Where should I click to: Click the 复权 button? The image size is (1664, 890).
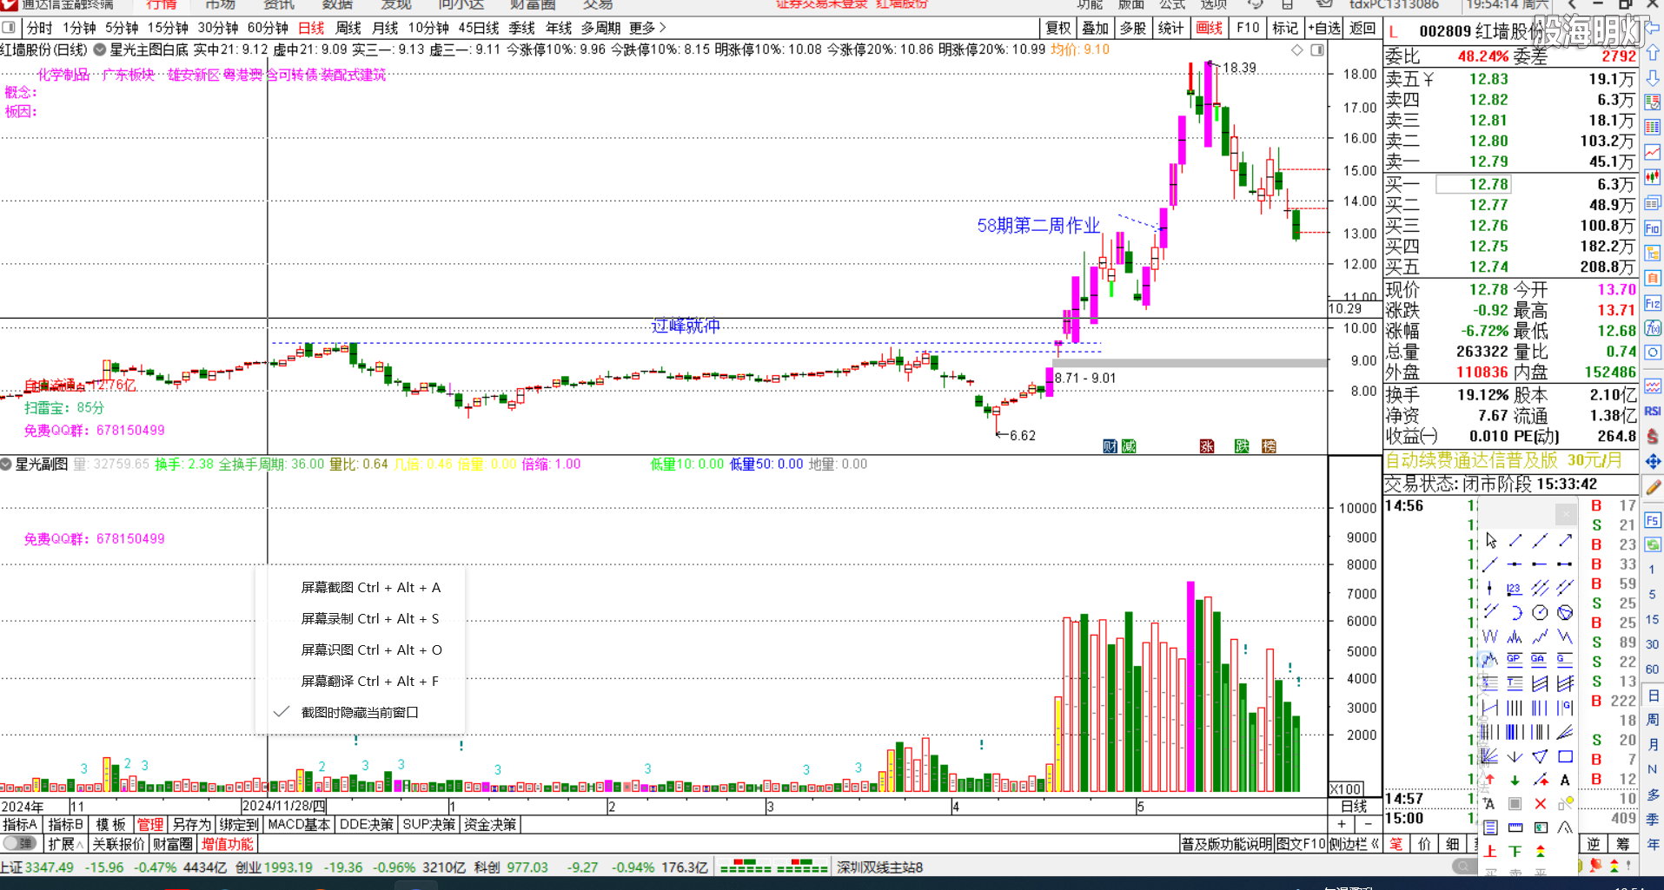[x=1058, y=28]
